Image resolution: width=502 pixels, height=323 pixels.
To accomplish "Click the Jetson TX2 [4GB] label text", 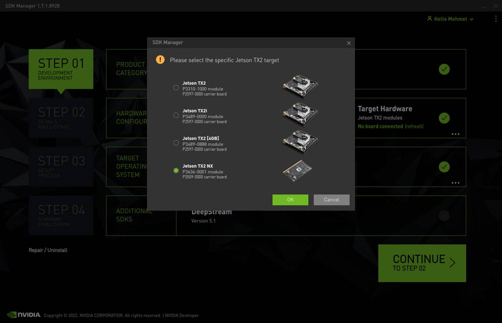I will (x=201, y=138).
